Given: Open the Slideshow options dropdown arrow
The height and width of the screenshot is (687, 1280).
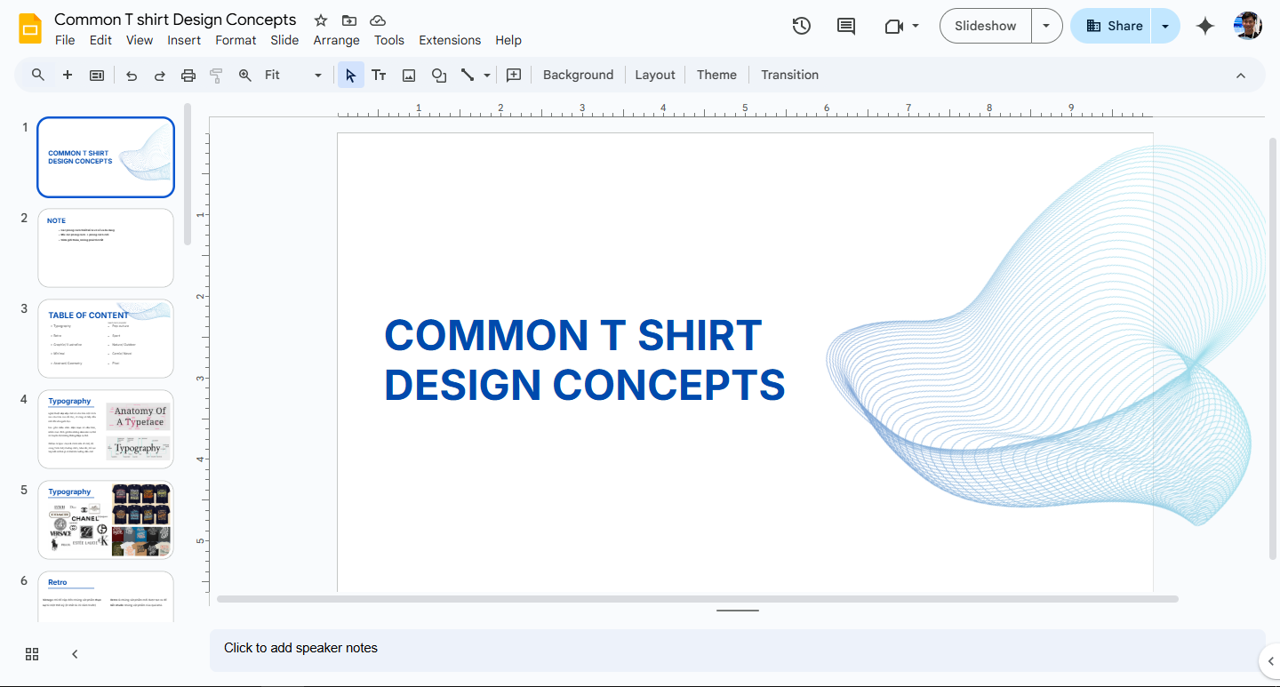Looking at the screenshot, I should pyautogui.click(x=1046, y=26).
